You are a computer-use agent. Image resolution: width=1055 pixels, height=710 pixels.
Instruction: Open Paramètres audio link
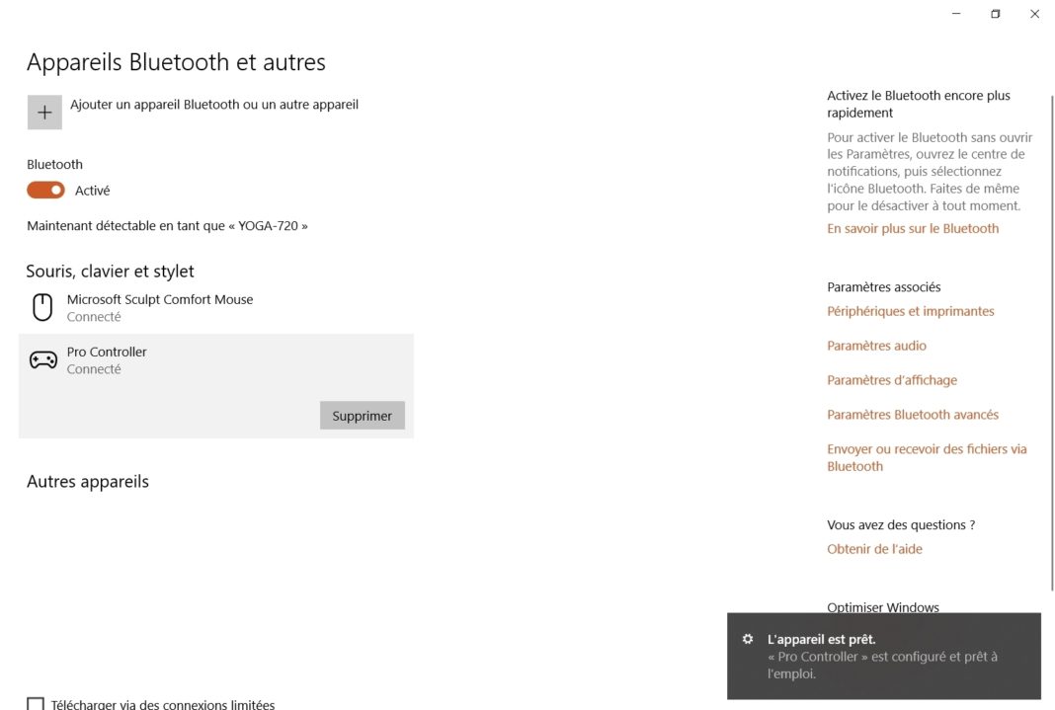[x=876, y=346]
